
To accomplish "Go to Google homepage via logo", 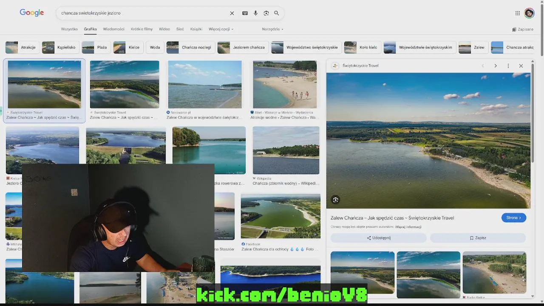I will point(32,13).
